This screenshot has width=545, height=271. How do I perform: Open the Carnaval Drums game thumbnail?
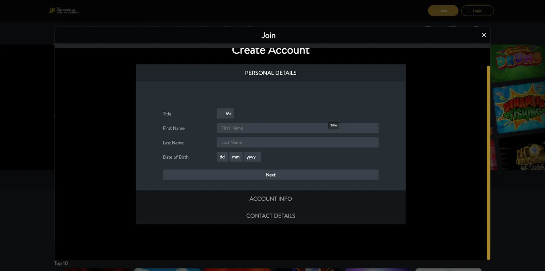click(518, 63)
